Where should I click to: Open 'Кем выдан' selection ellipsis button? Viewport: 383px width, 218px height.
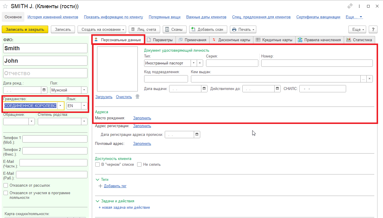[x=363, y=79]
